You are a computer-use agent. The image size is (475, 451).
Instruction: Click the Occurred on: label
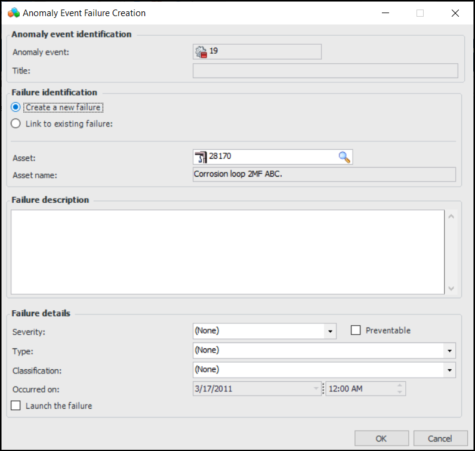[36, 389]
